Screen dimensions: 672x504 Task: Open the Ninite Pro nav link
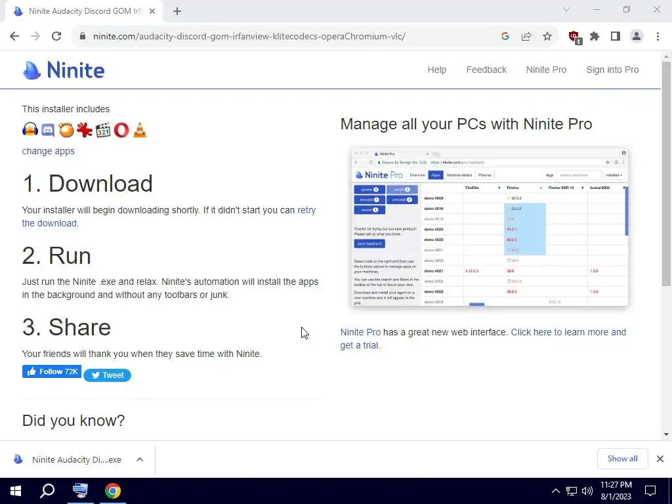click(547, 70)
